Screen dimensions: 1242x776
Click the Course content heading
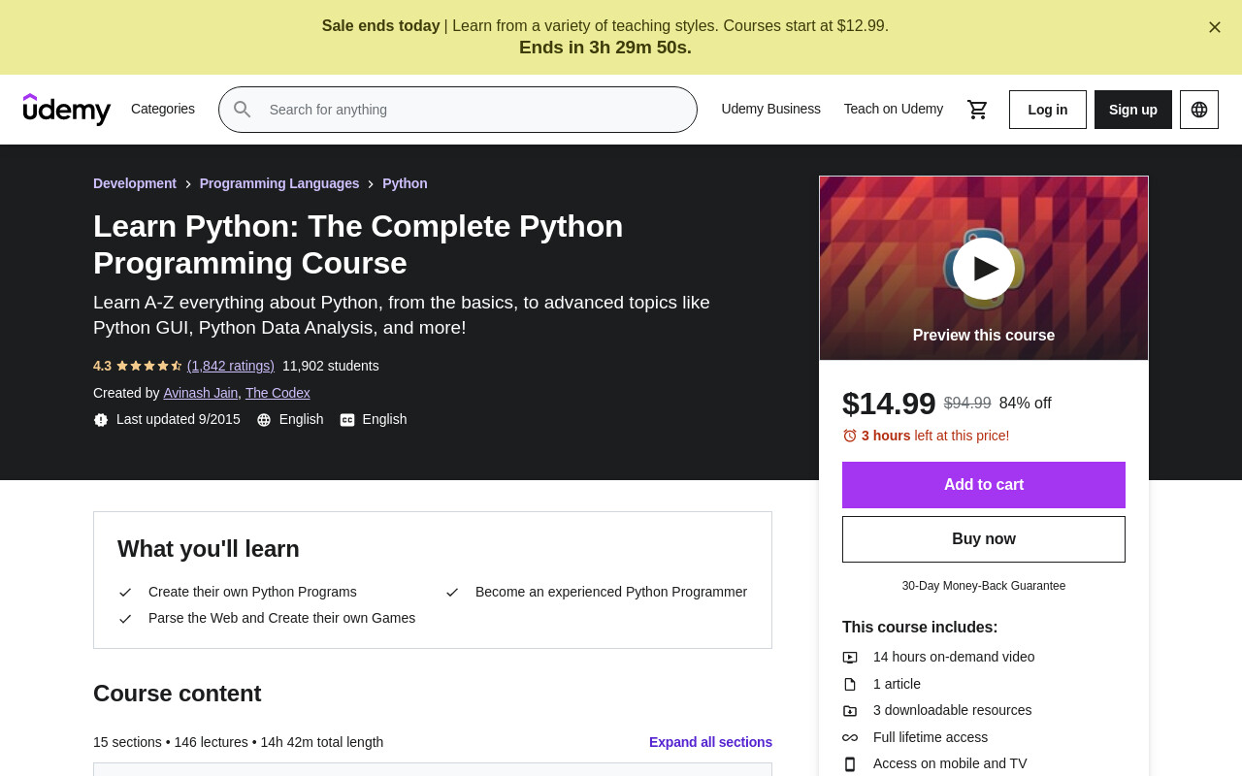point(178,694)
